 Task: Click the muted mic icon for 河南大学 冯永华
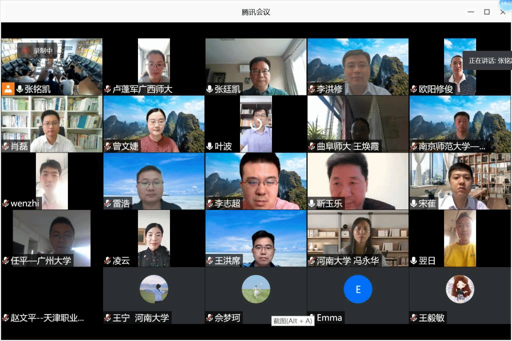pos(312,260)
